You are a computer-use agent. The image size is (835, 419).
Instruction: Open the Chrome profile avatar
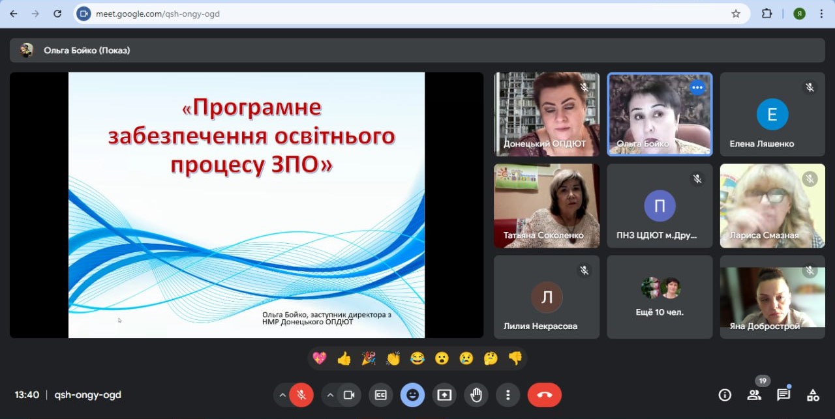click(x=799, y=14)
